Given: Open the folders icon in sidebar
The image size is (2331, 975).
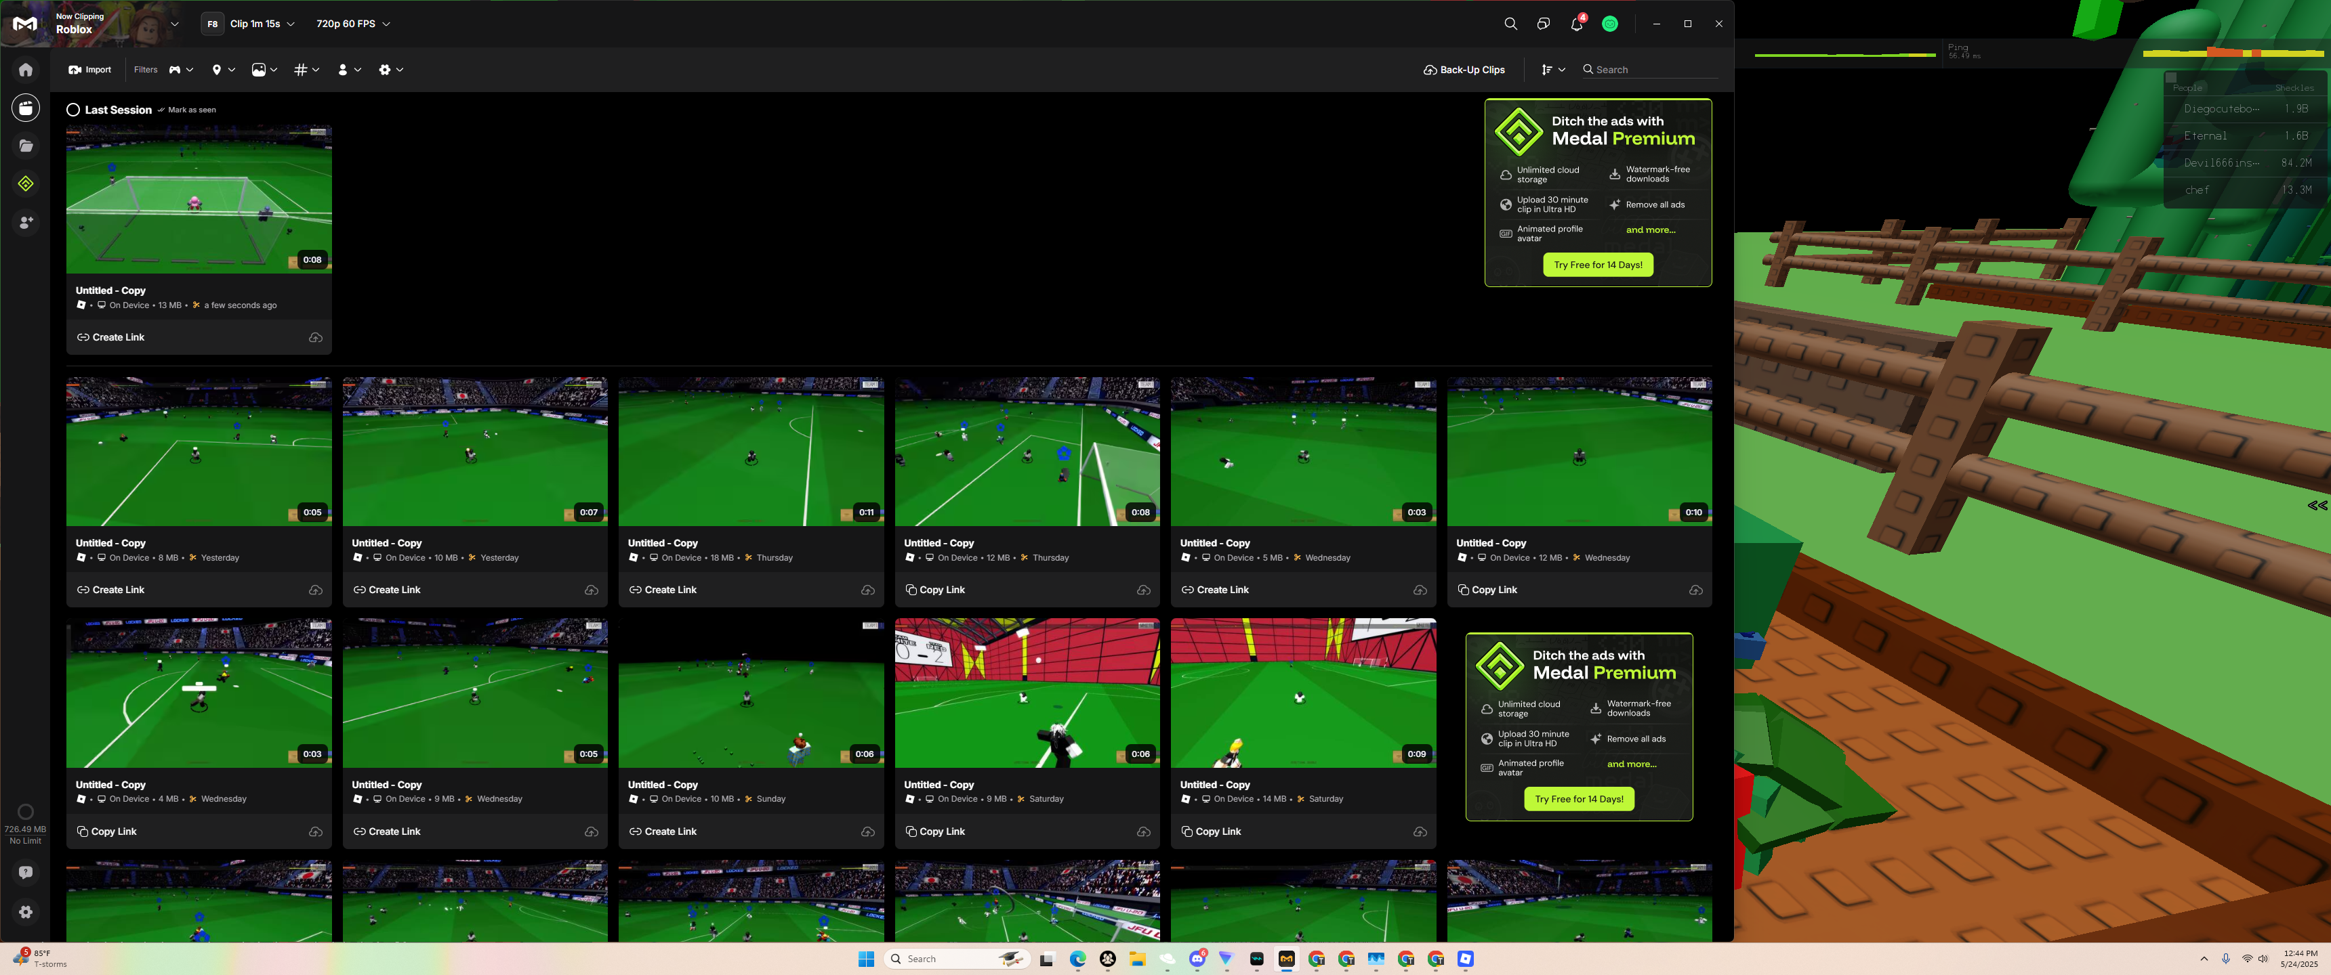Looking at the screenshot, I should tap(25, 146).
